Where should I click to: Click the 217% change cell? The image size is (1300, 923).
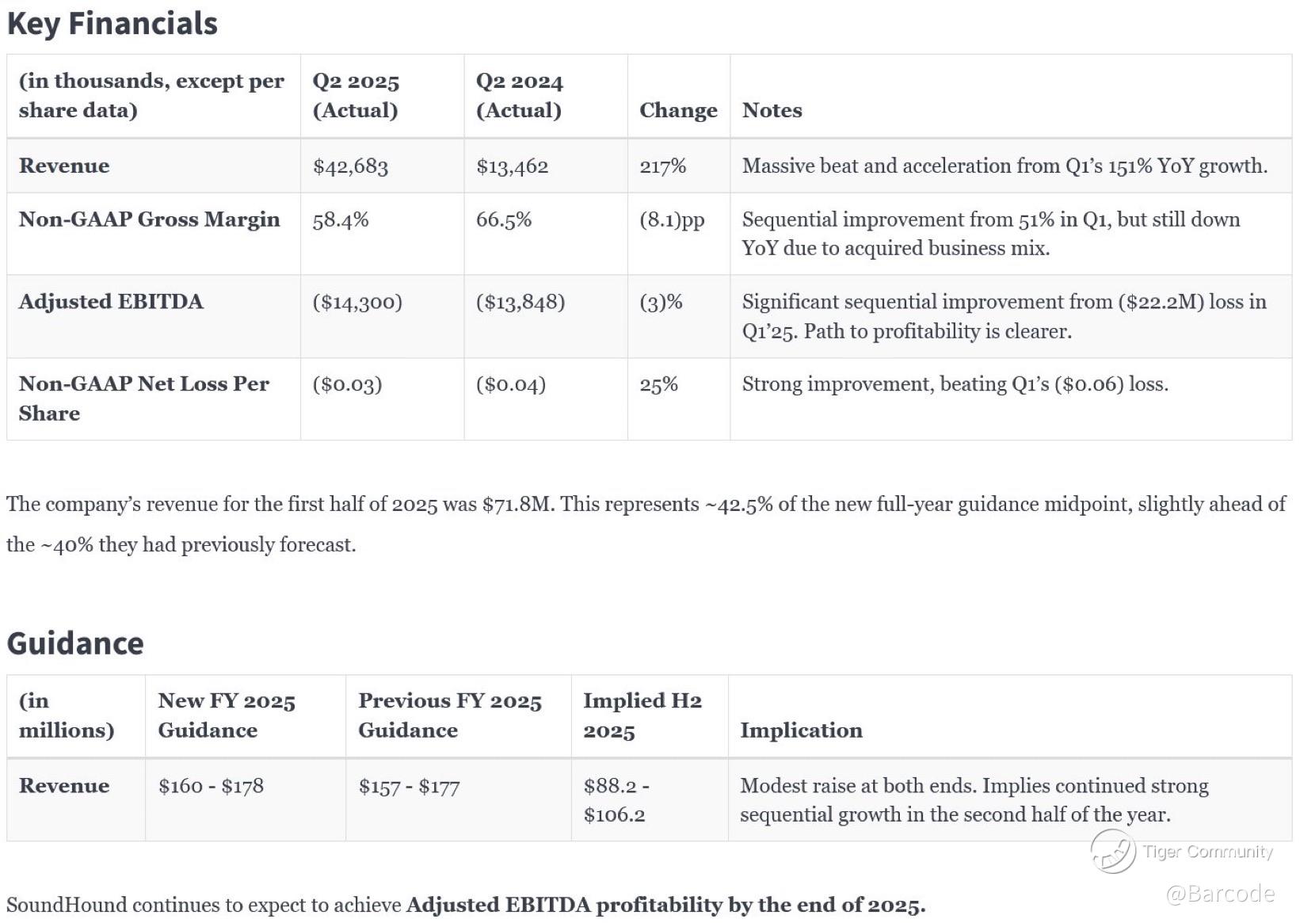click(x=662, y=166)
